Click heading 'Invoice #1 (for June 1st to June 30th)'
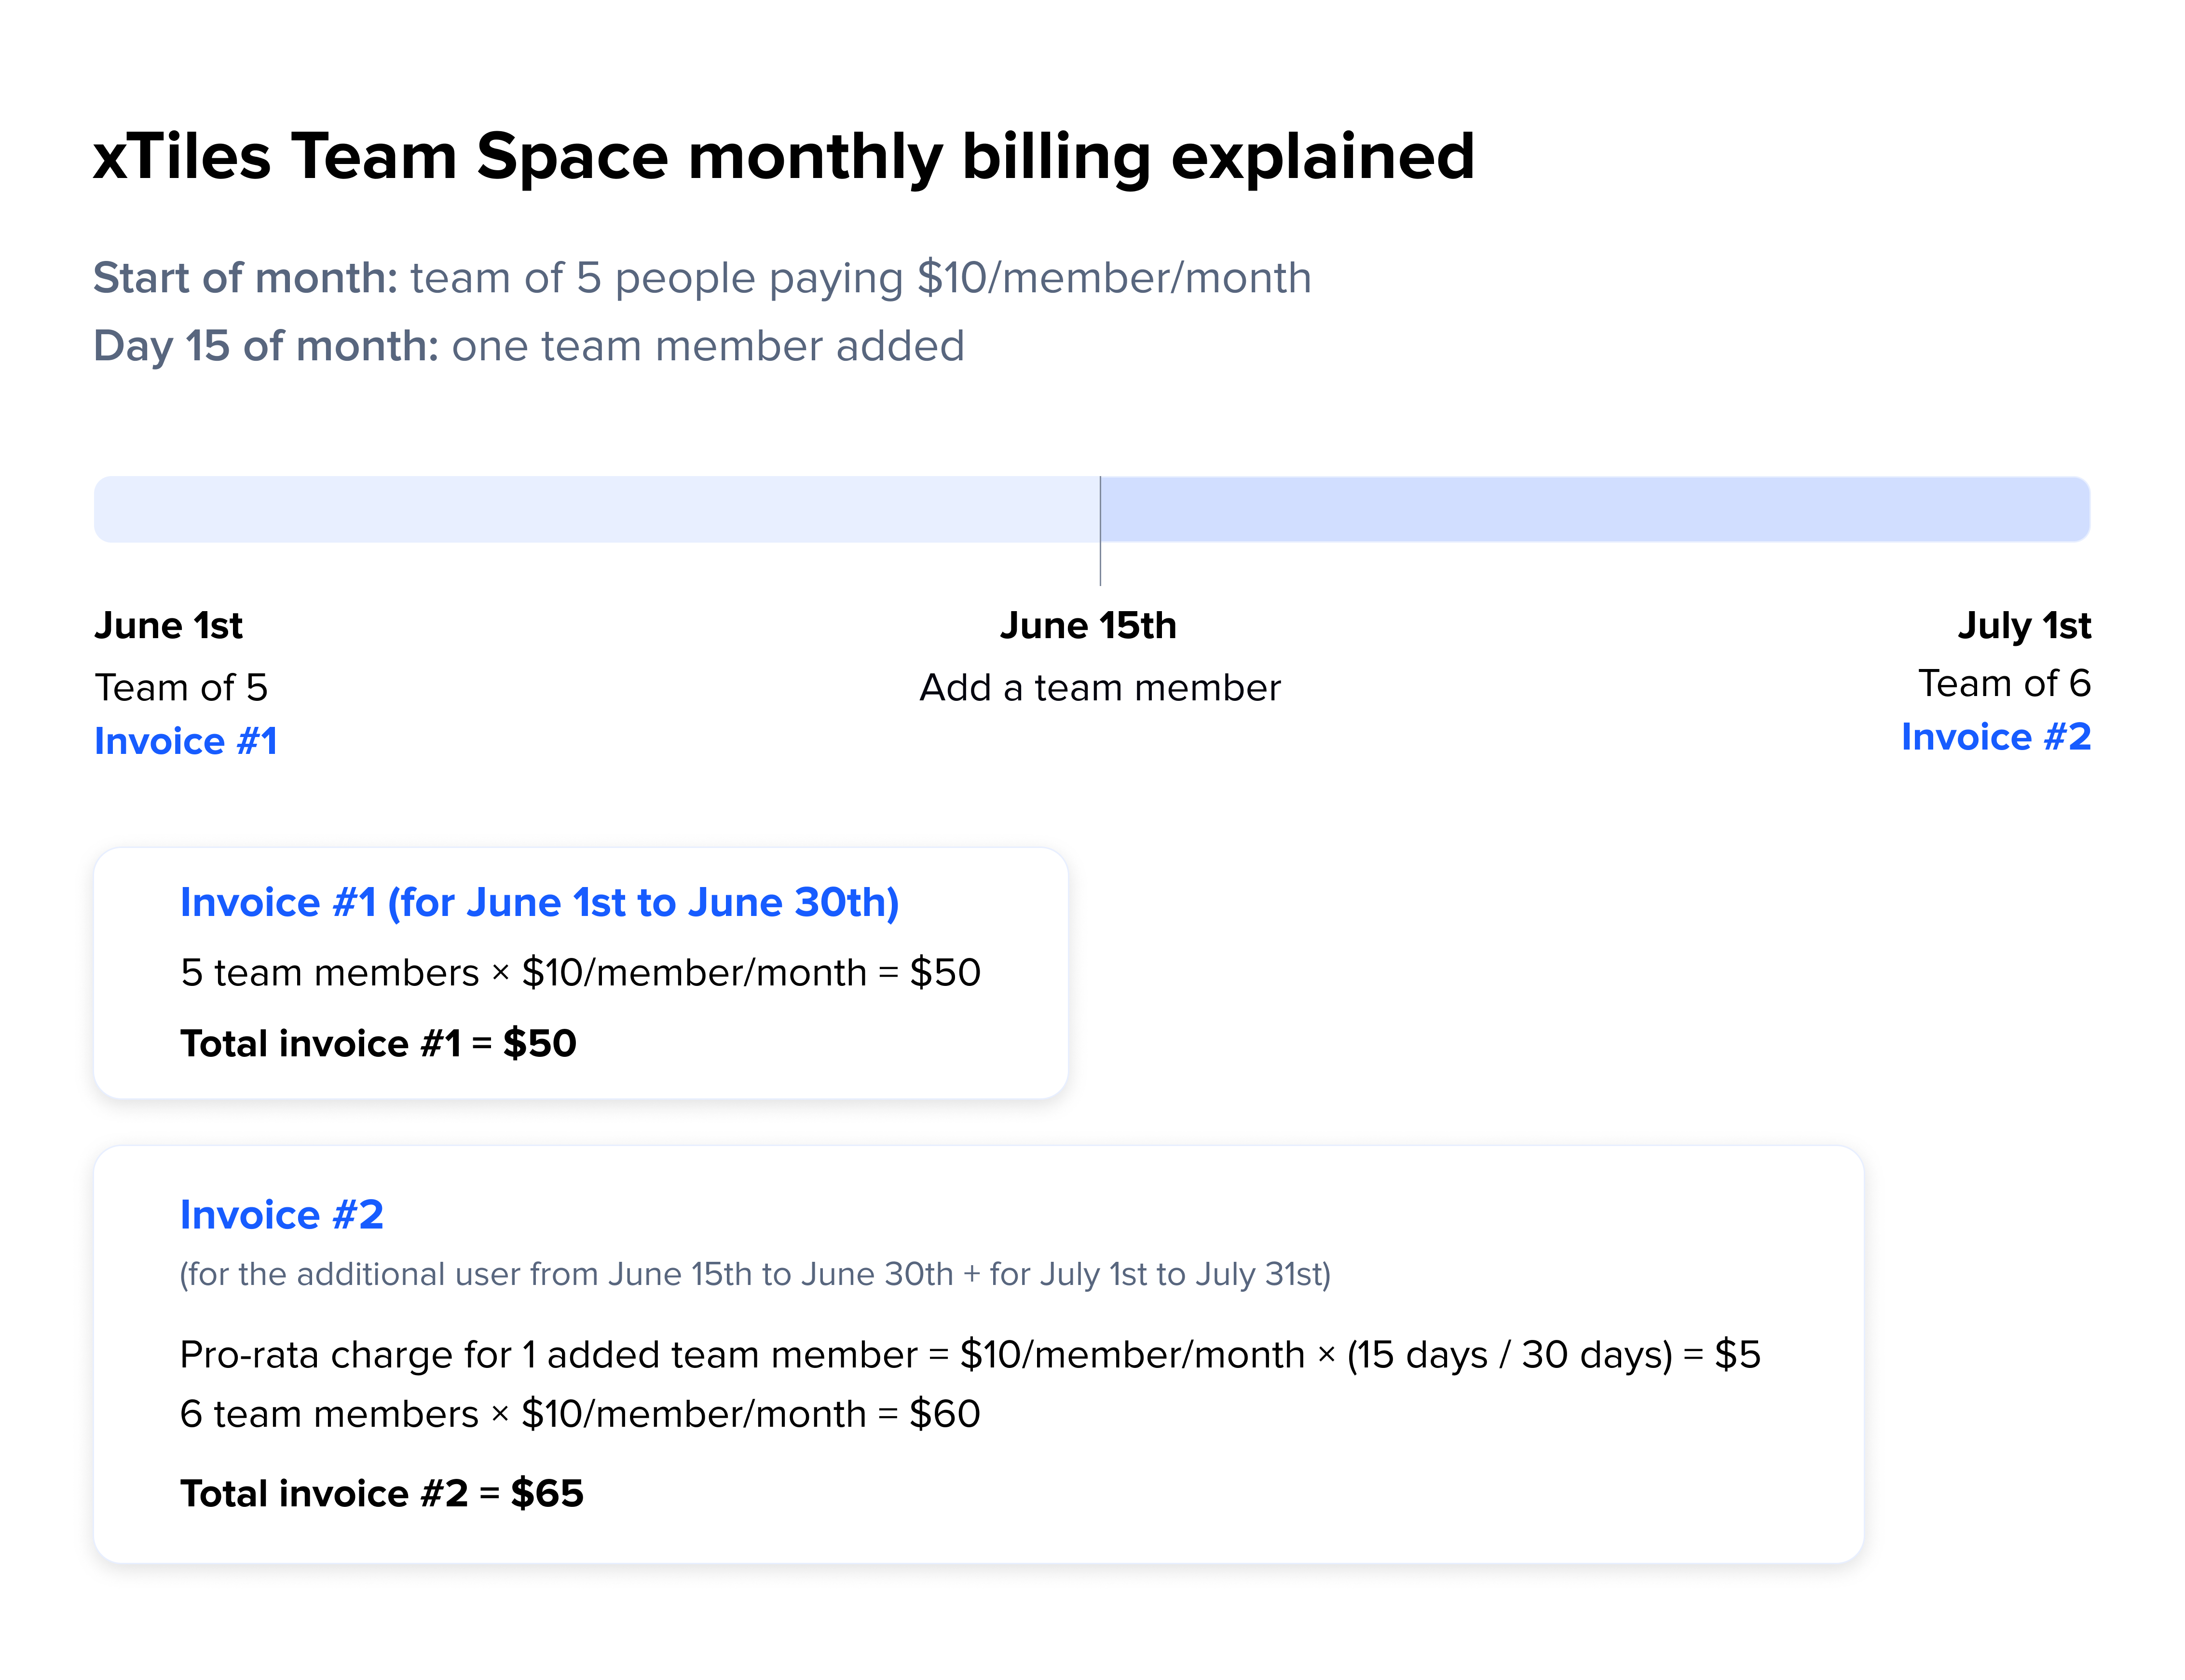The height and width of the screenshot is (1680, 2185). (x=540, y=902)
